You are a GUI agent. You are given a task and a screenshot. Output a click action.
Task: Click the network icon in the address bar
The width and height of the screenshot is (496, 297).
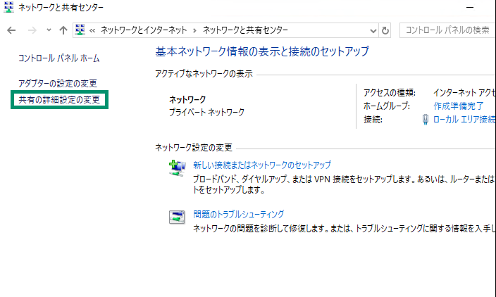click(80, 30)
